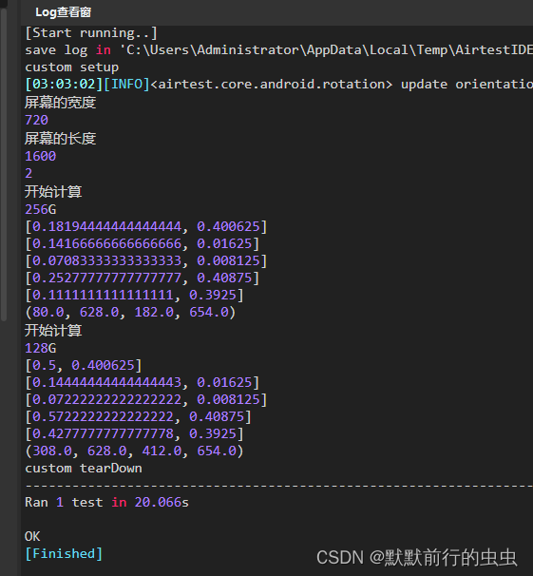Screen dimensions: 533x576
Task: Click the '屏幕的长度' line
Action: tap(60, 139)
